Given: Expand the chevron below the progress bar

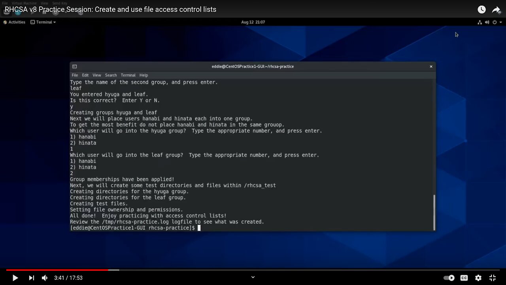Looking at the screenshot, I should click(x=253, y=277).
